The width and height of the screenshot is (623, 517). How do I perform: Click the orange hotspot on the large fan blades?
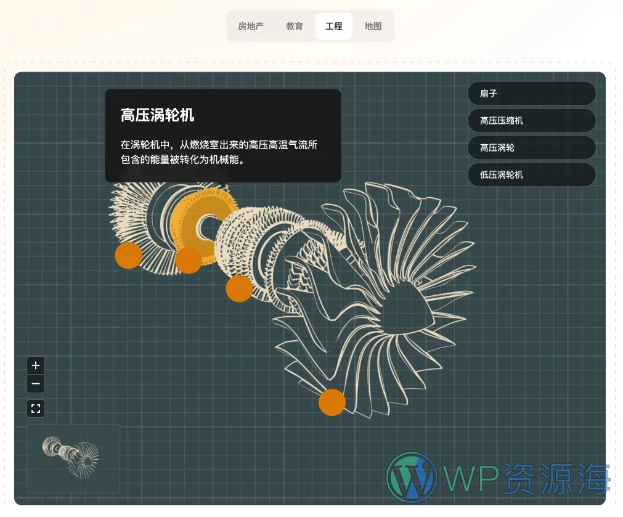tap(332, 402)
